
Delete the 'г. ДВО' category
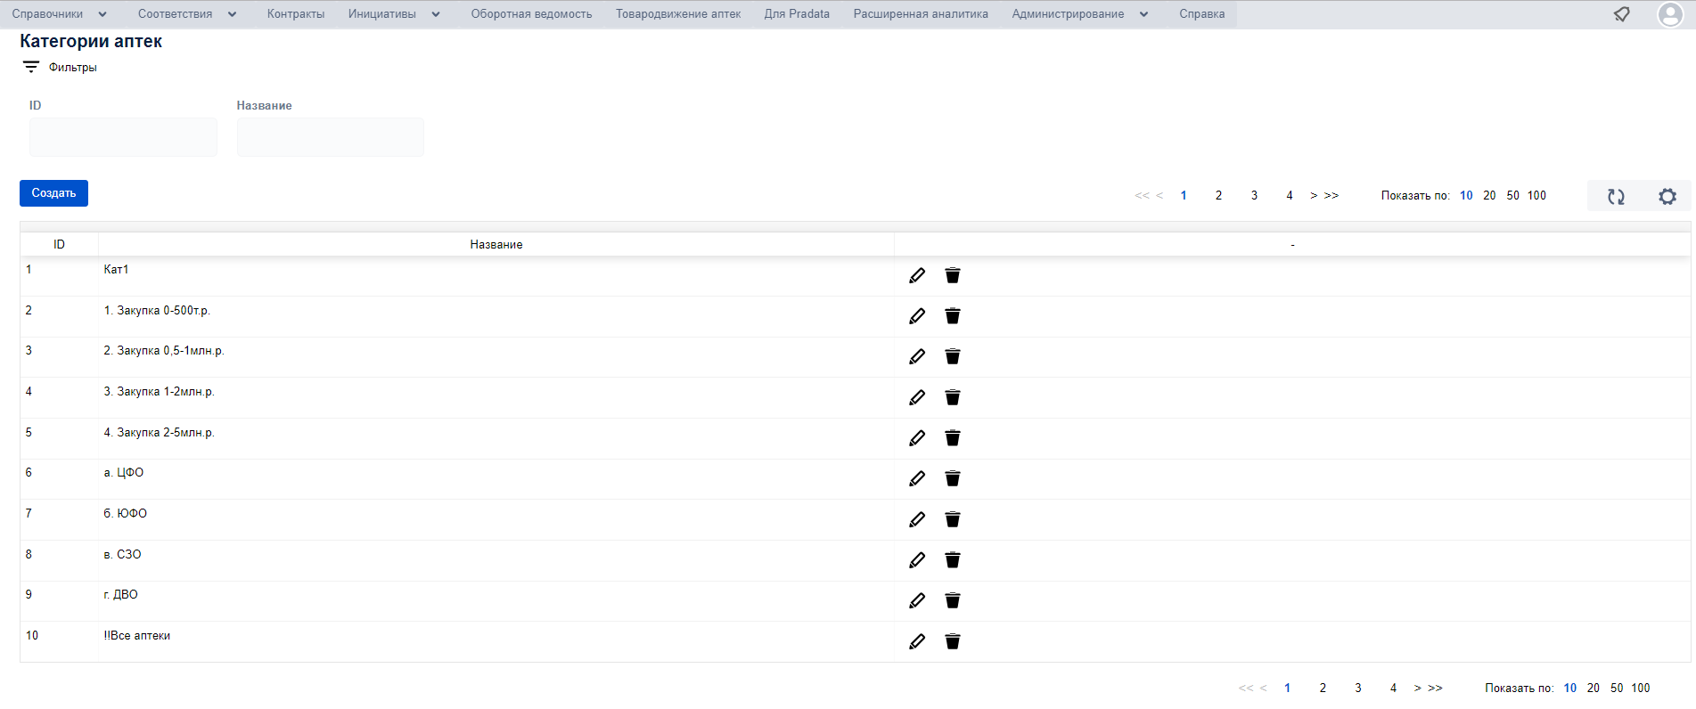click(x=953, y=600)
